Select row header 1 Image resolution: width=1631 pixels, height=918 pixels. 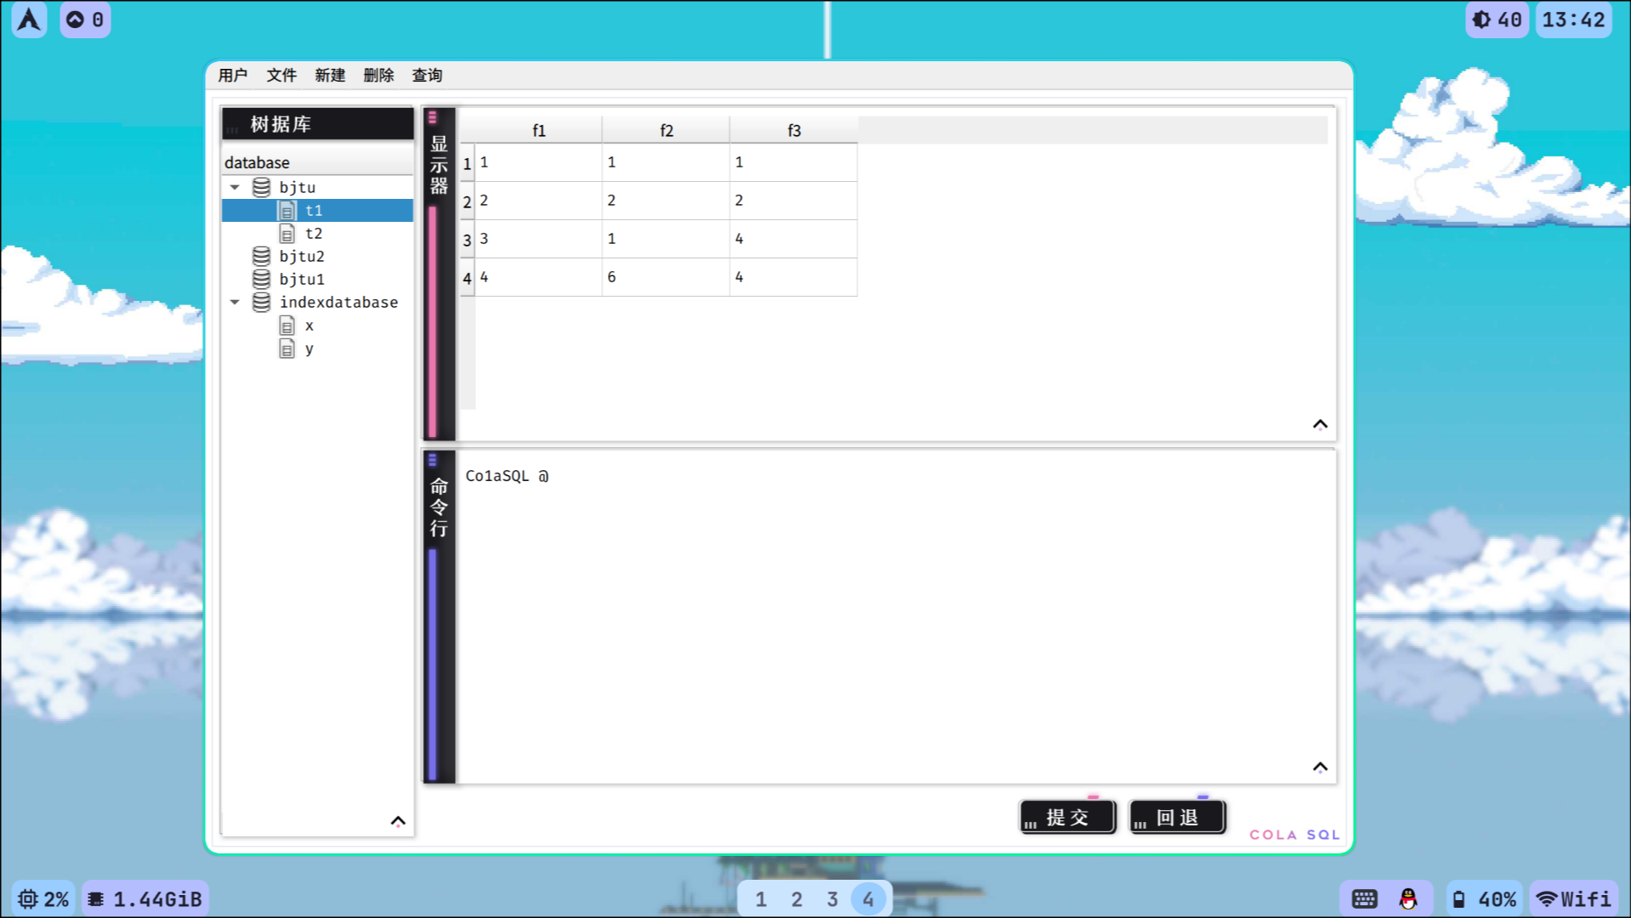[467, 162]
